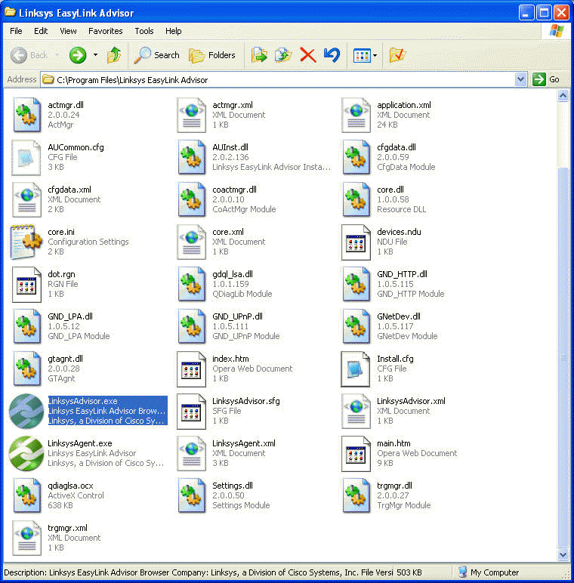
Task: Open the Forward history dropdown arrow
Action: 95,55
